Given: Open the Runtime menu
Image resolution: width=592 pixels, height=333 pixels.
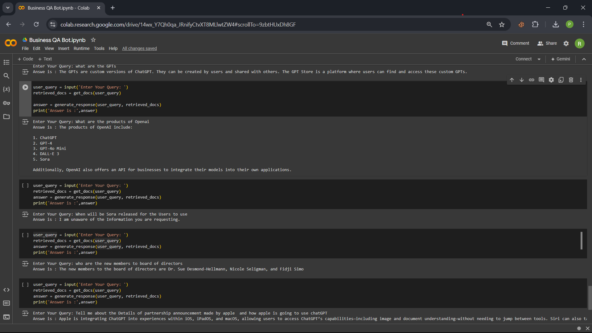Looking at the screenshot, I should click(81, 48).
